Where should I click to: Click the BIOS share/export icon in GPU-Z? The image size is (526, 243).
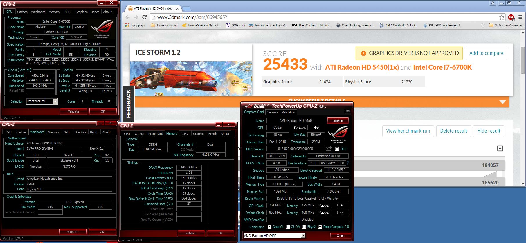click(329, 149)
